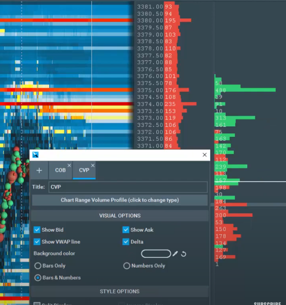Toggle the Show VWAP line checkbox

pos(37,241)
